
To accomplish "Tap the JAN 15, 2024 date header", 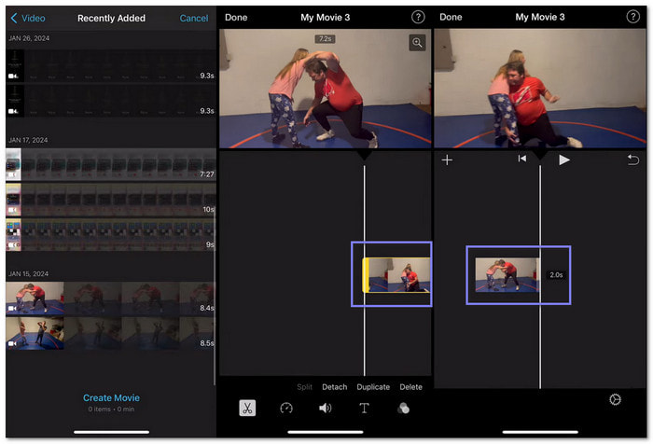I will (x=28, y=273).
